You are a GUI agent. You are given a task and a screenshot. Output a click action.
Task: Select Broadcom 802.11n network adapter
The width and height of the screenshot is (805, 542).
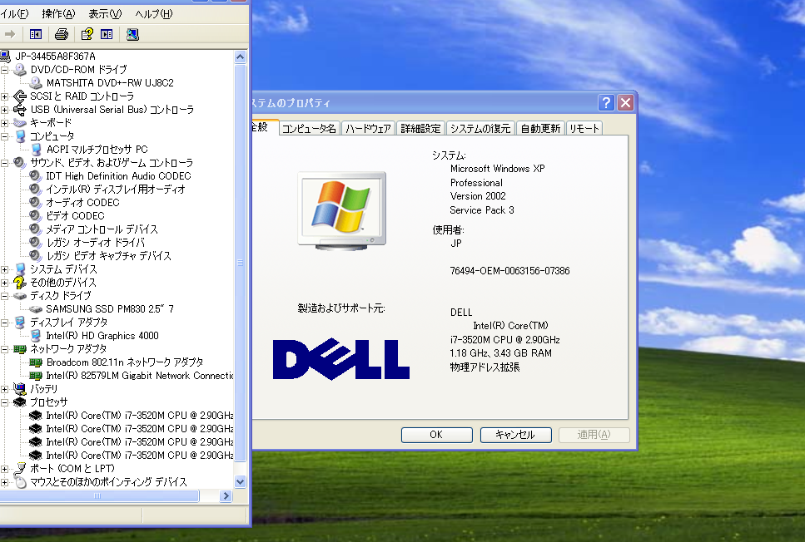[125, 362]
